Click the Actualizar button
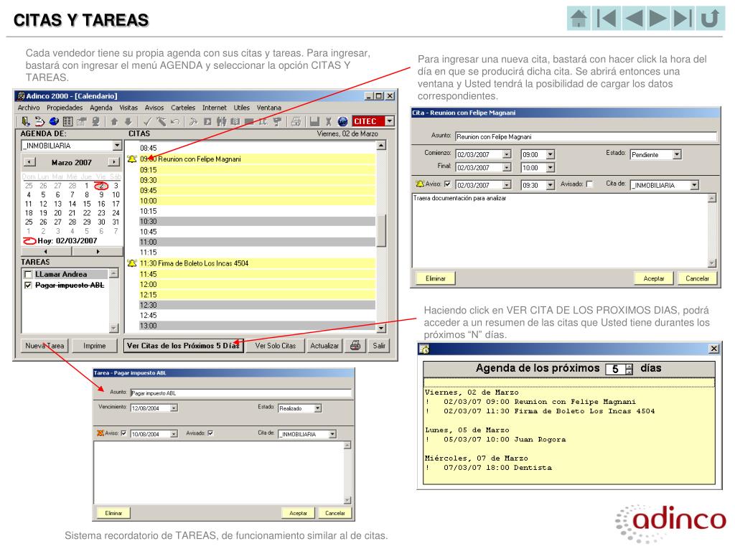This screenshot has width=735, height=551. pyautogui.click(x=324, y=346)
